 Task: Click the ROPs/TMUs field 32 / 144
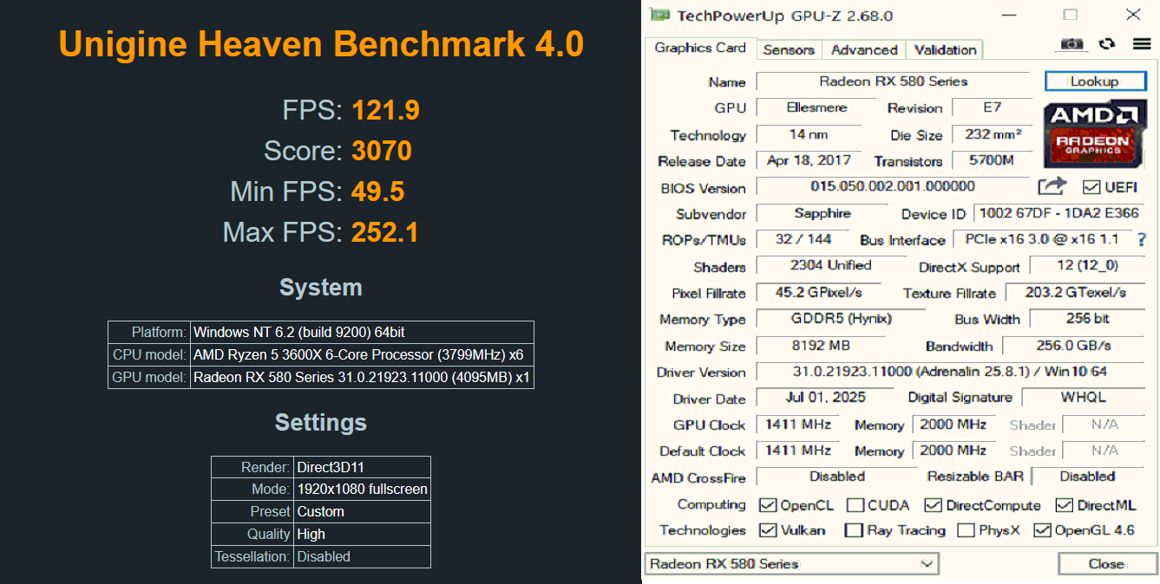click(803, 239)
